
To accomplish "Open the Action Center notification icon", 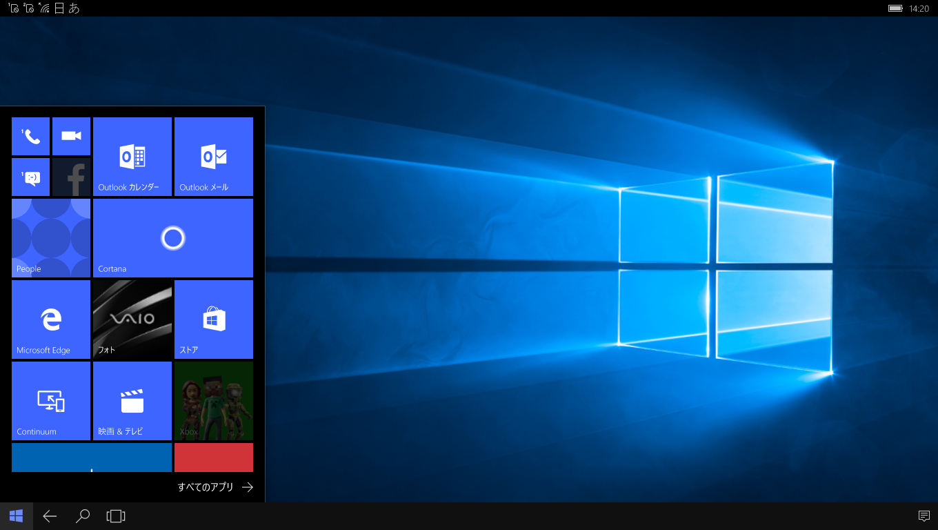I will (924, 516).
